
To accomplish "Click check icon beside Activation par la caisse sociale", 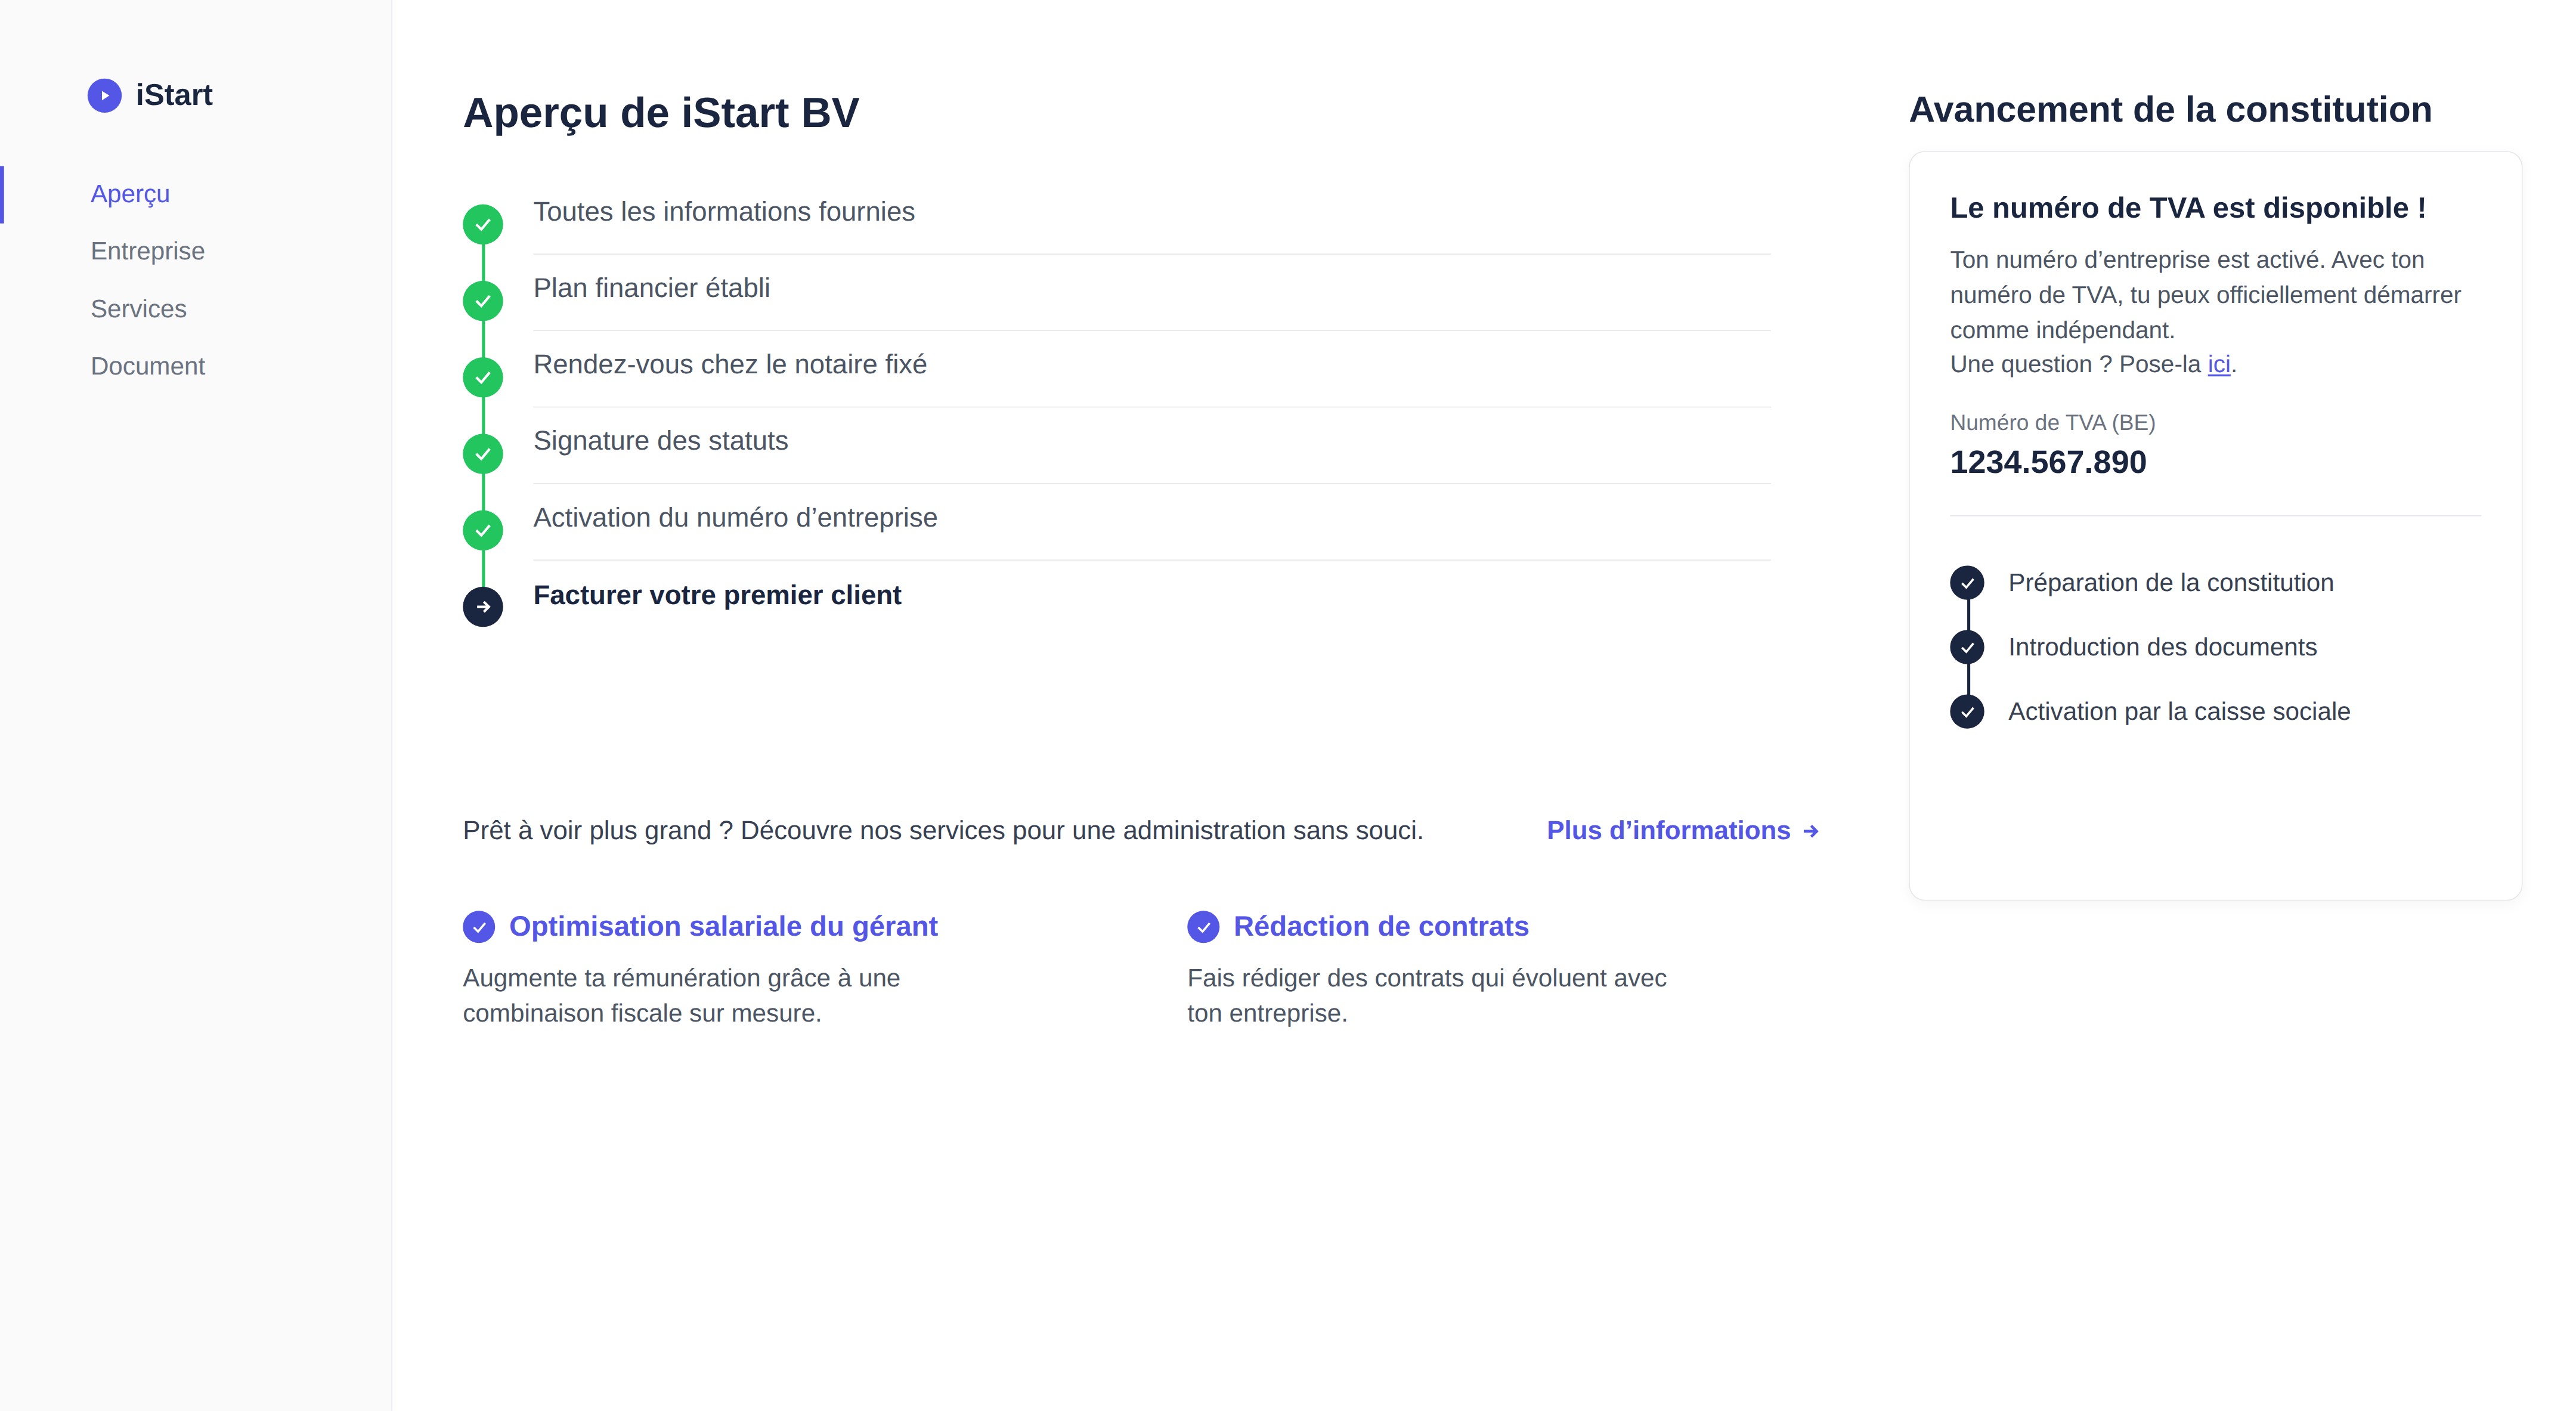I will [x=1967, y=711].
